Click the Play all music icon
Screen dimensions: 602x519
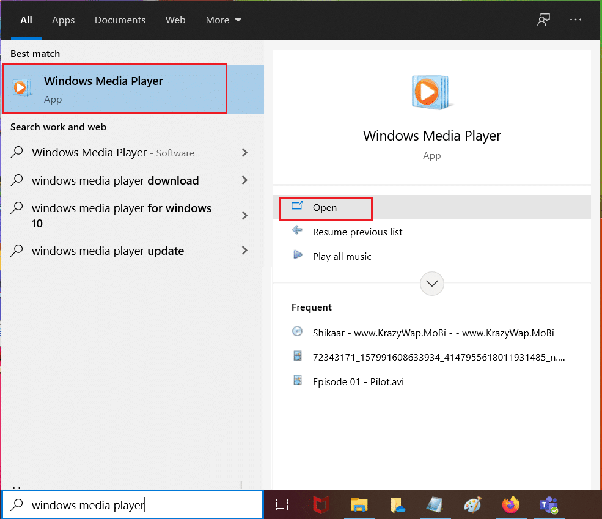[x=298, y=256]
